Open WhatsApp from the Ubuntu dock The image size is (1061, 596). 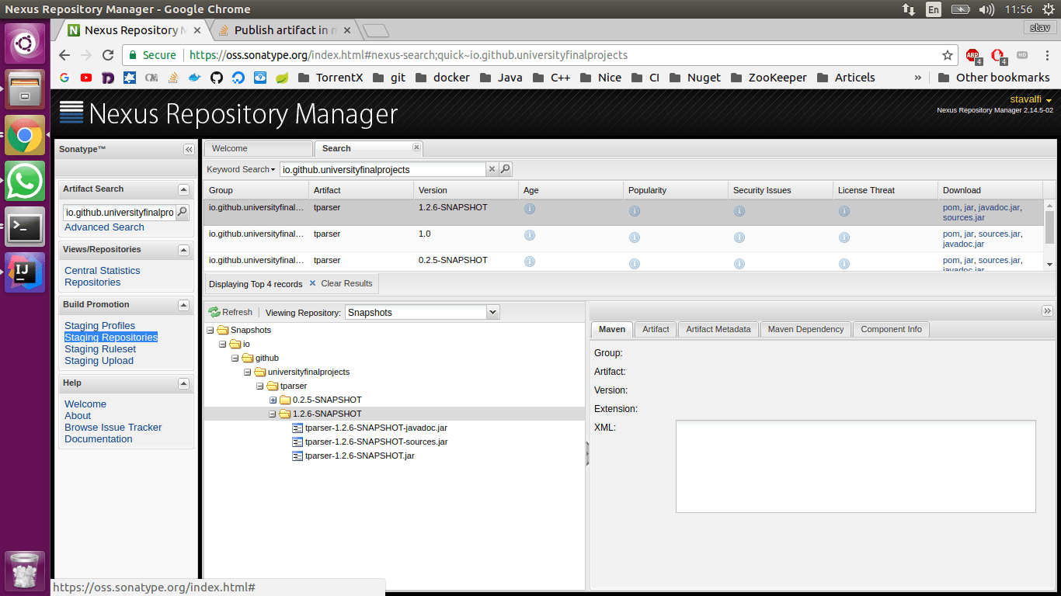(x=25, y=181)
